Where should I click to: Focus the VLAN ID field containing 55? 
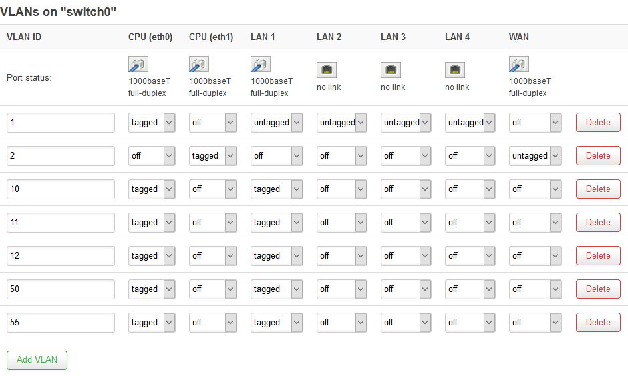pyautogui.click(x=61, y=323)
